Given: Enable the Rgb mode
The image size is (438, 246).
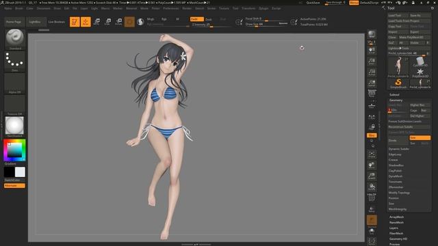Looking at the screenshot, I should point(164,19).
